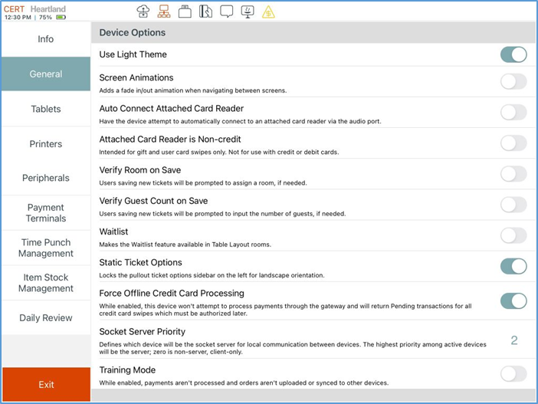The width and height of the screenshot is (538, 404).
Task: Click the cash drawer icon
Action: [x=185, y=11]
